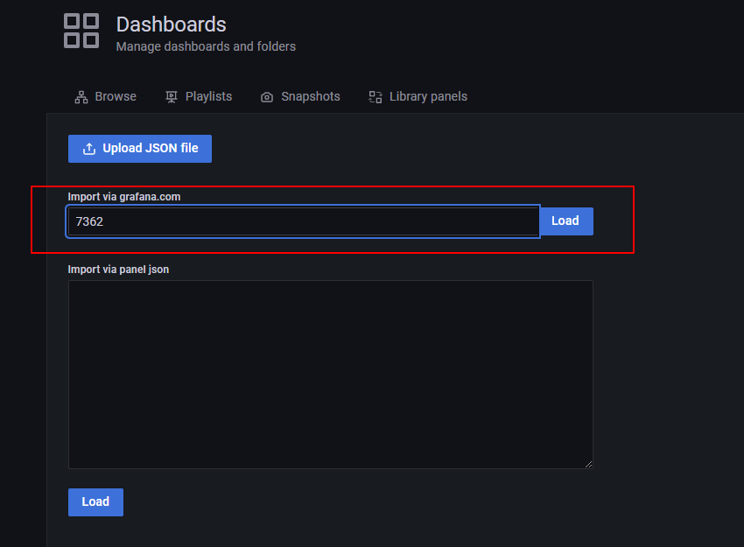Click the Upload JSON file button

coord(140,149)
